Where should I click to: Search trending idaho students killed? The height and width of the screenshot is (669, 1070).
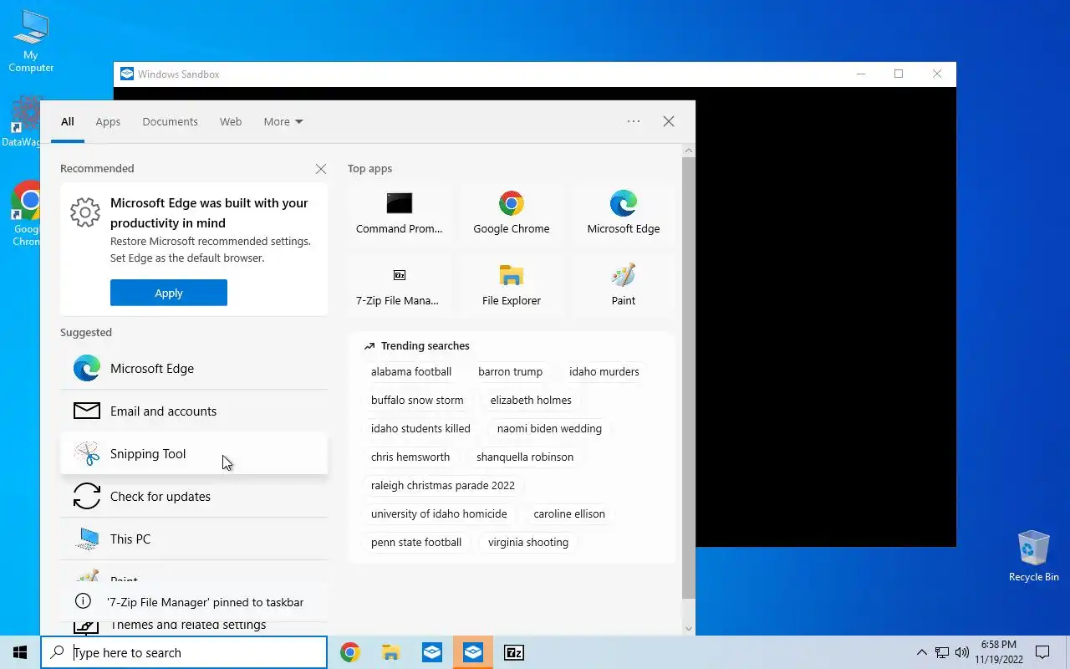pyautogui.click(x=420, y=428)
